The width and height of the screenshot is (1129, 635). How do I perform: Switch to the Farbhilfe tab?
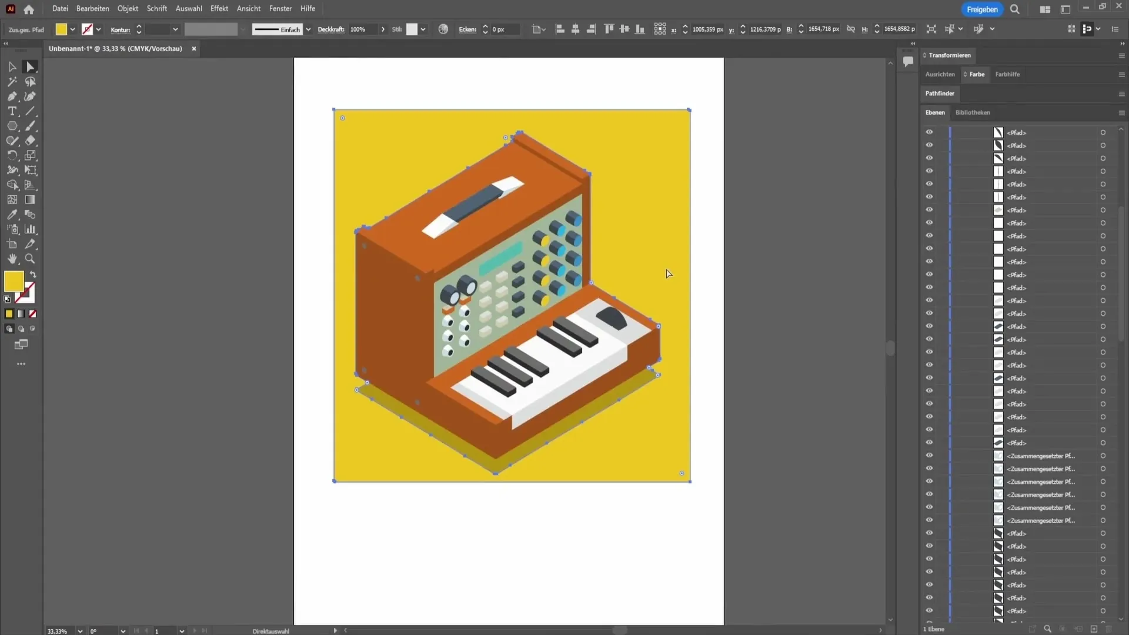click(1007, 74)
